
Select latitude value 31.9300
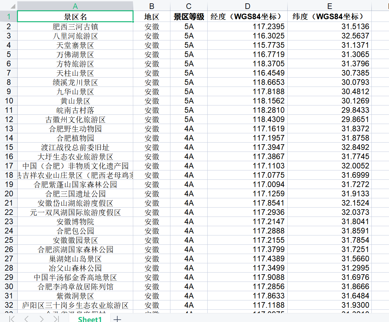330,305
